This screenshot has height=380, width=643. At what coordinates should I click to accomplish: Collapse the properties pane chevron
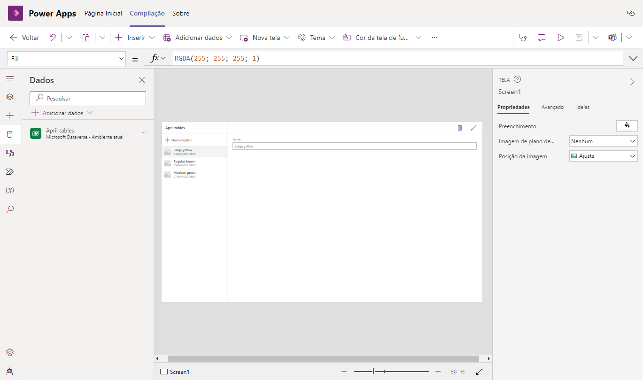point(632,82)
